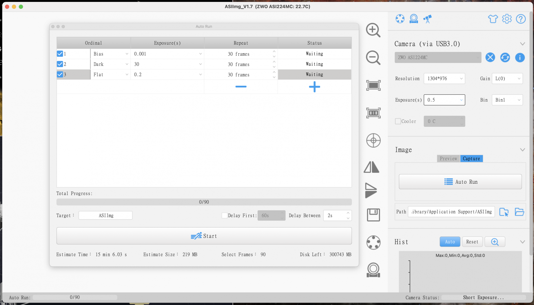Click the Status column header

(x=315, y=43)
